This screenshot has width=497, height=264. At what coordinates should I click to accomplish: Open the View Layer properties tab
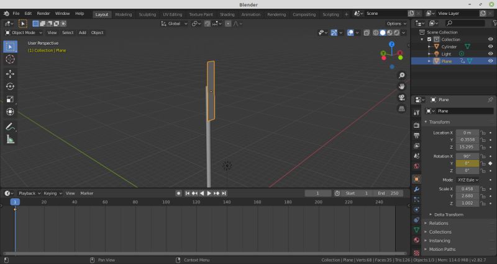point(416,146)
